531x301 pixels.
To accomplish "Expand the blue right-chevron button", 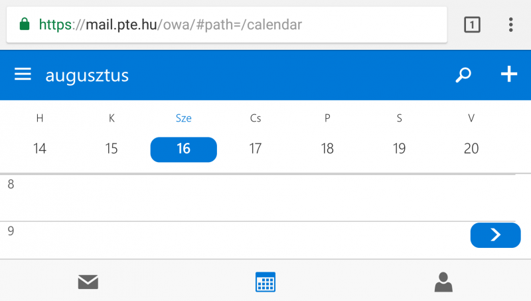I will tap(495, 235).
